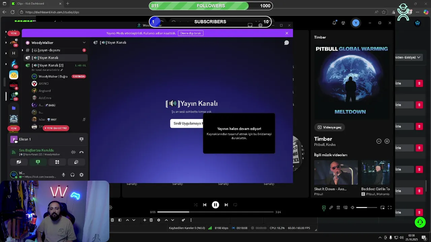The image size is (431, 242).
Task: Deafen with Discord headphones icon
Action: coord(72,175)
